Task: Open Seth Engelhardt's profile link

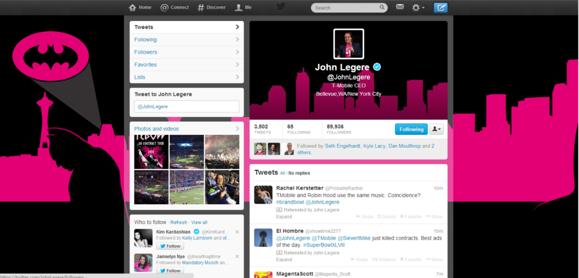Action: pos(342,146)
